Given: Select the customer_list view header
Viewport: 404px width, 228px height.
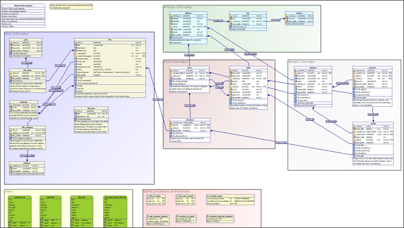Looking at the screenshot, I should [x=20, y=197].
